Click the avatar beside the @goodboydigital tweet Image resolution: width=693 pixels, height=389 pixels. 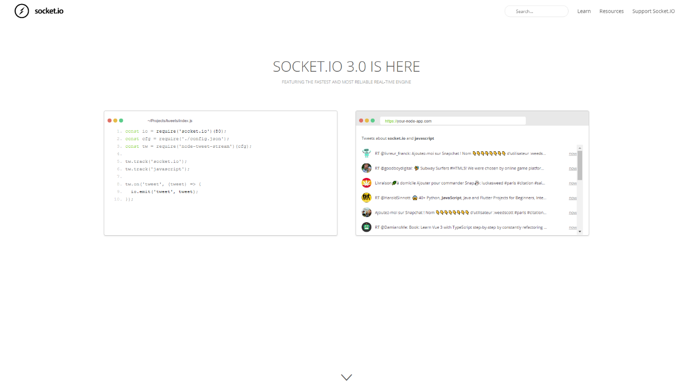point(366,168)
